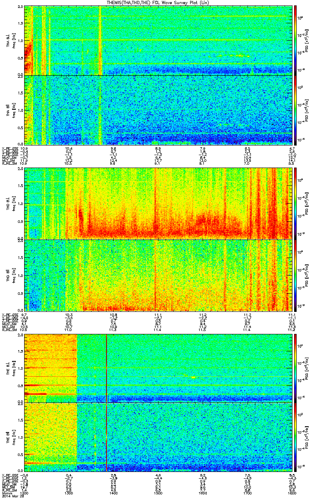The width and height of the screenshot is (312, 499).
Task: Click the PSD color bar beside THE B-parallel
Action: point(296,437)
